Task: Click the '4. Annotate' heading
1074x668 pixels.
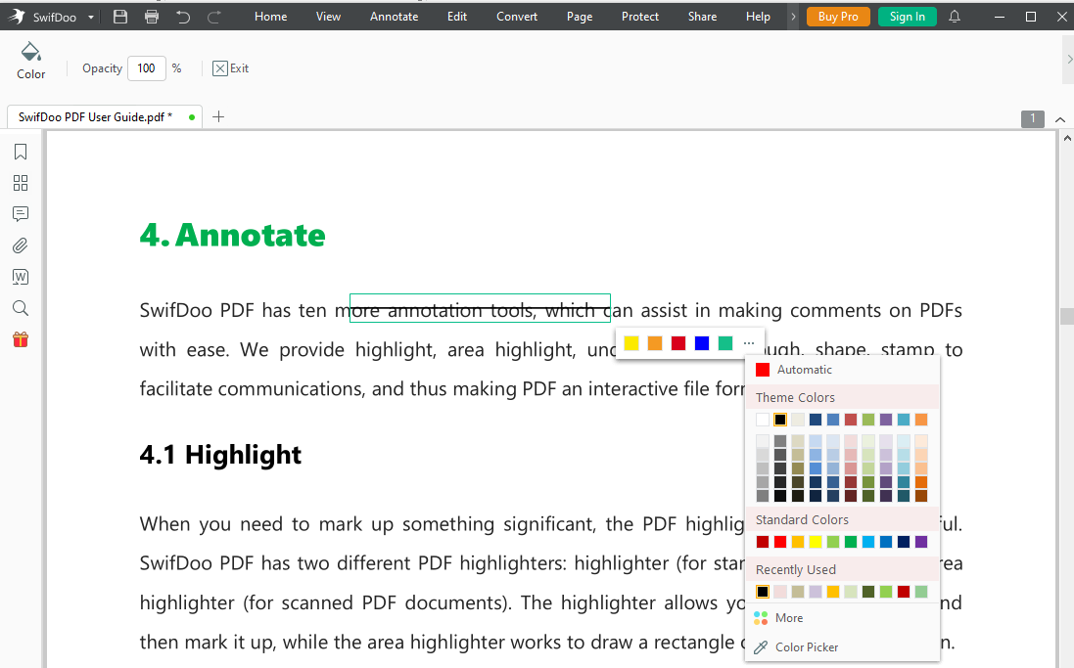Action: click(x=232, y=235)
